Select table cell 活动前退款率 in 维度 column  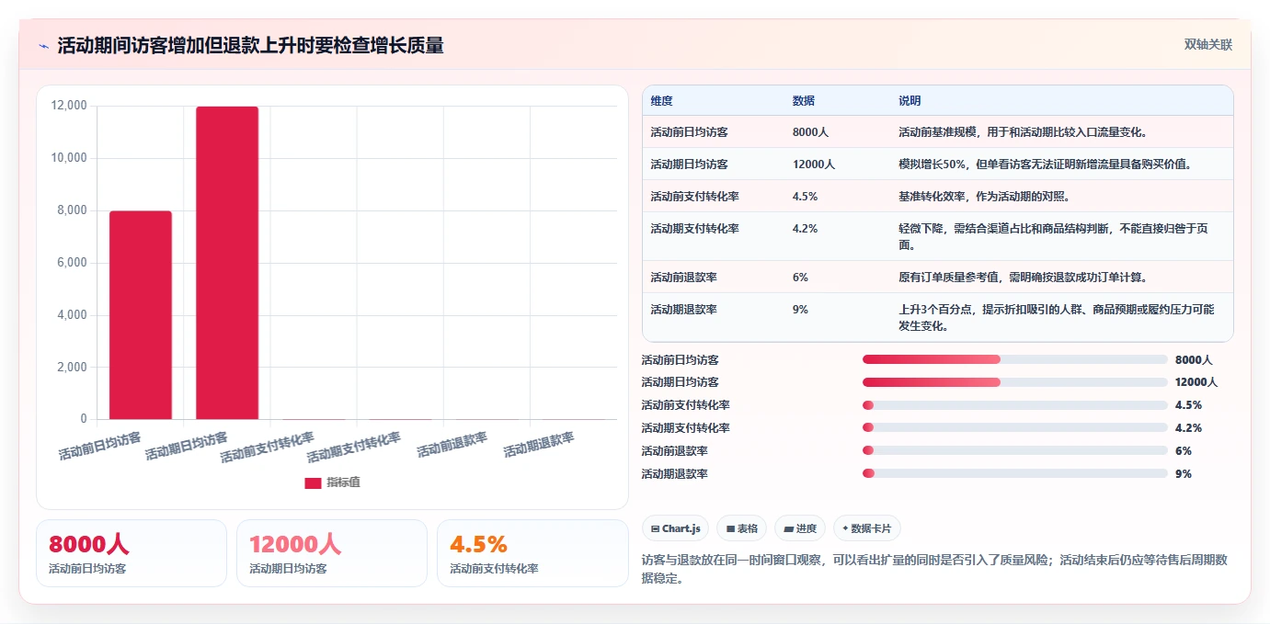click(683, 278)
